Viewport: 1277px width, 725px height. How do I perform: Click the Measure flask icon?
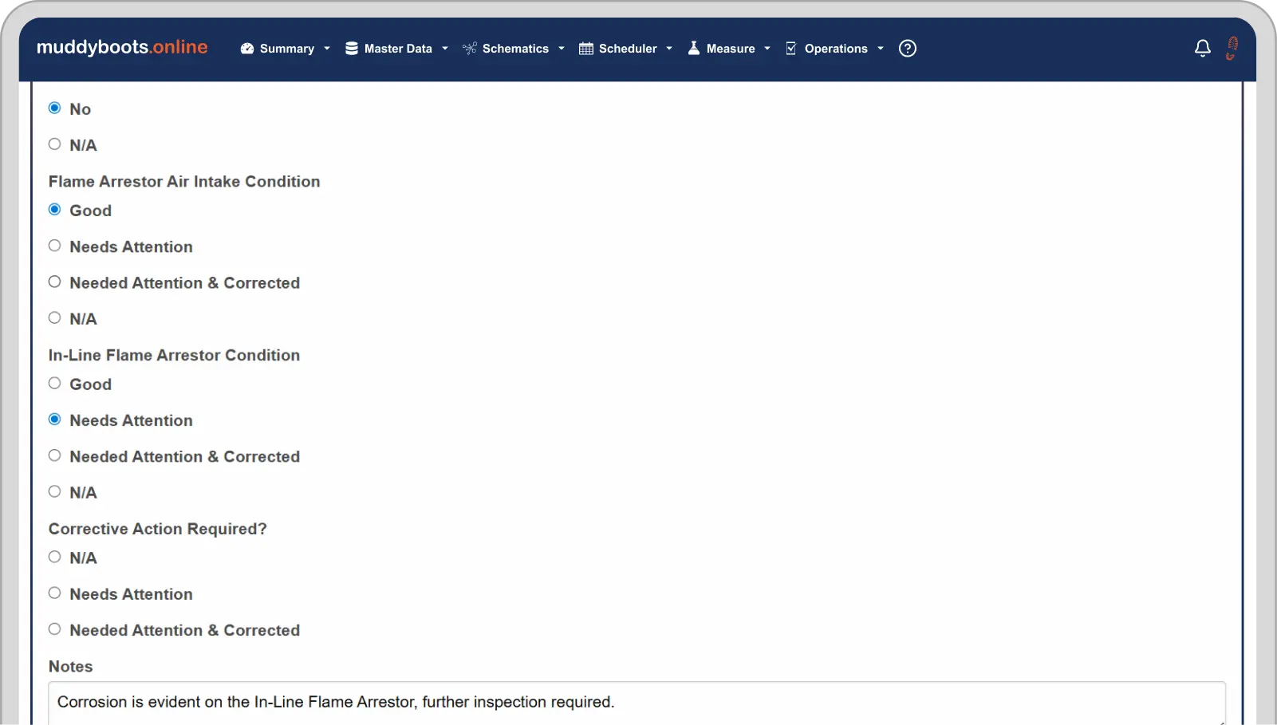point(694,49)
